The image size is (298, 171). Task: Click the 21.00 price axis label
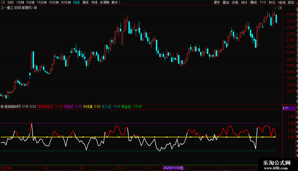click(x=290, y=53)
